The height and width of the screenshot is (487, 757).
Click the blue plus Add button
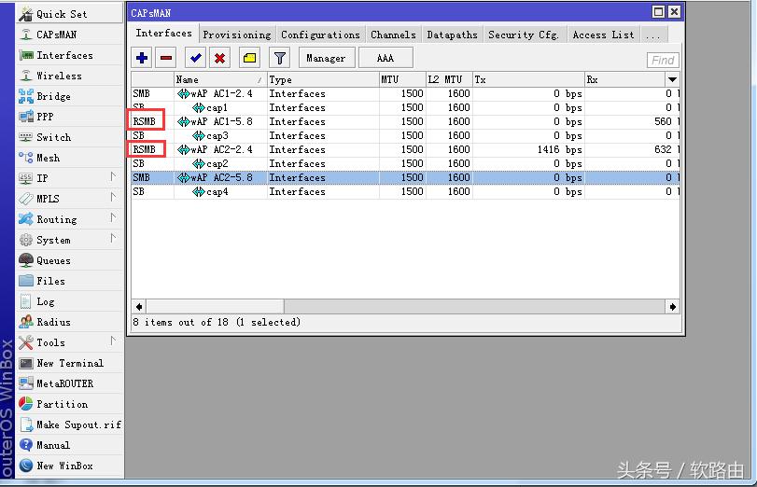142,58
